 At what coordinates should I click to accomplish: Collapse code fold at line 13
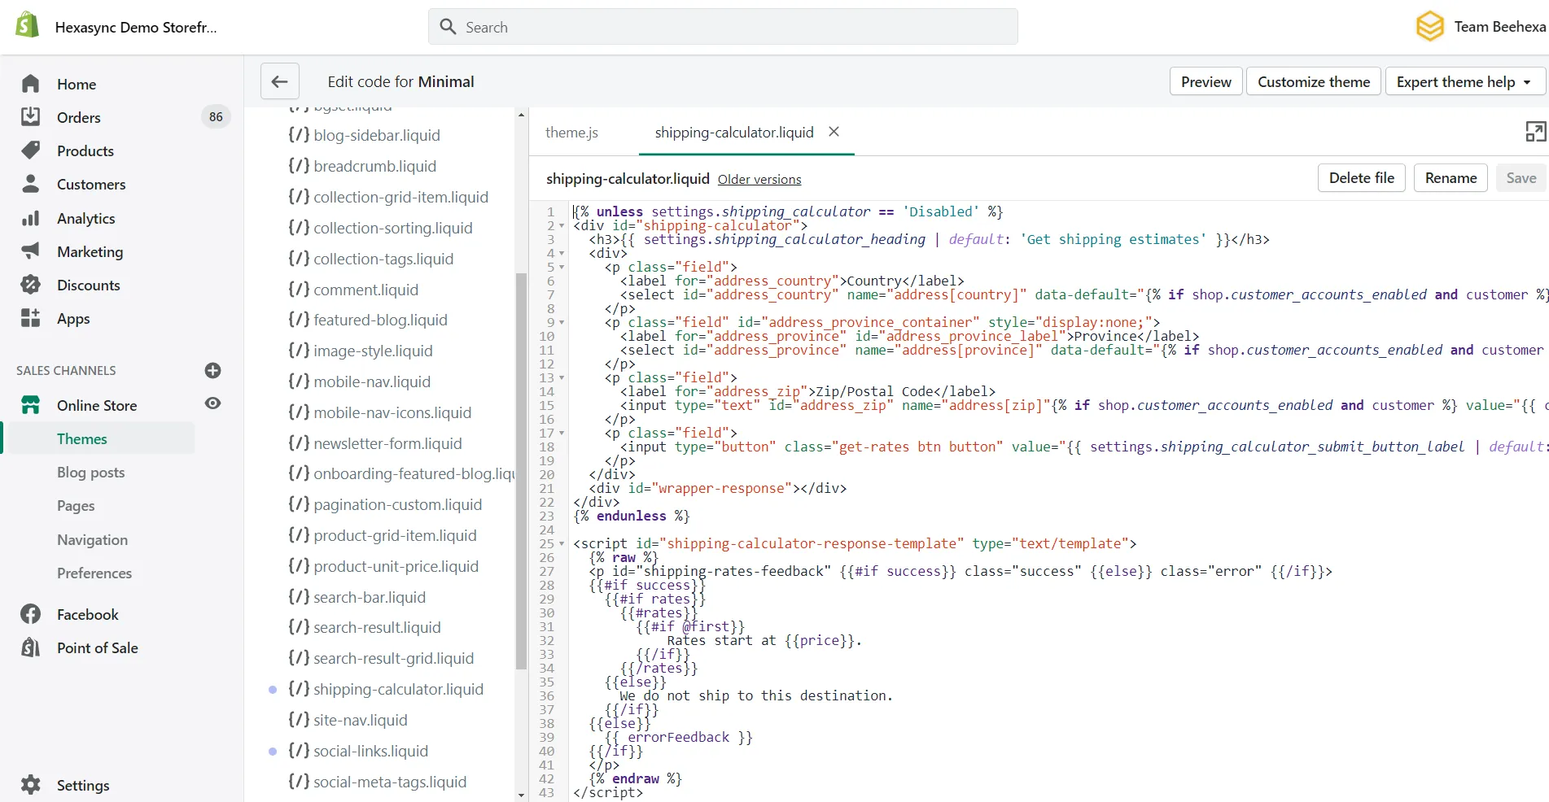(562, 377)
